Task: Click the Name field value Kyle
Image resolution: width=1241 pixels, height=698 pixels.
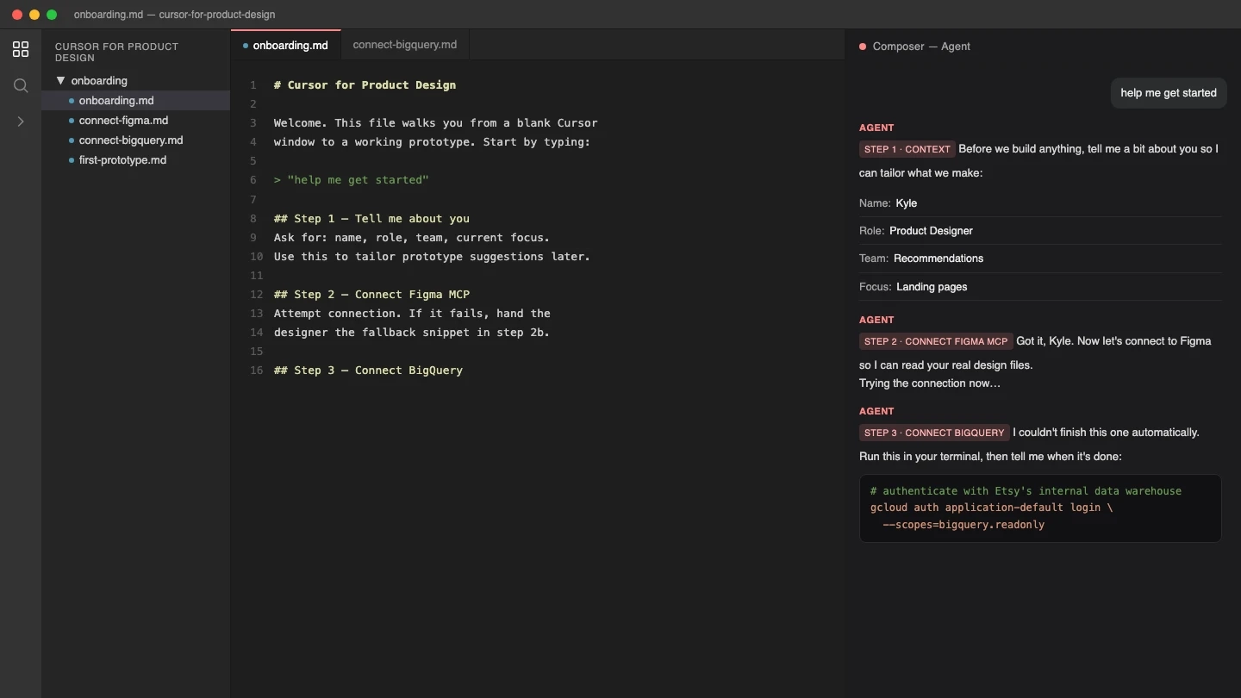Action: click(x=907, y=203)
